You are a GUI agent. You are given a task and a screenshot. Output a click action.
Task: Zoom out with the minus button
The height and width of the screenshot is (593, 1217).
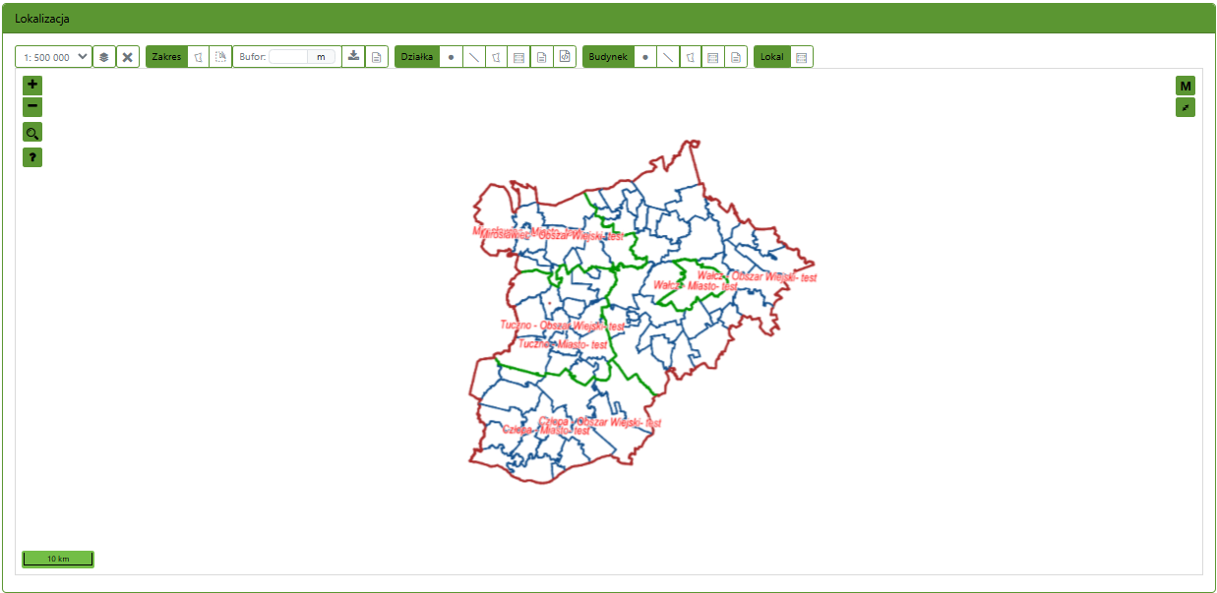click(x=32, y=106)
